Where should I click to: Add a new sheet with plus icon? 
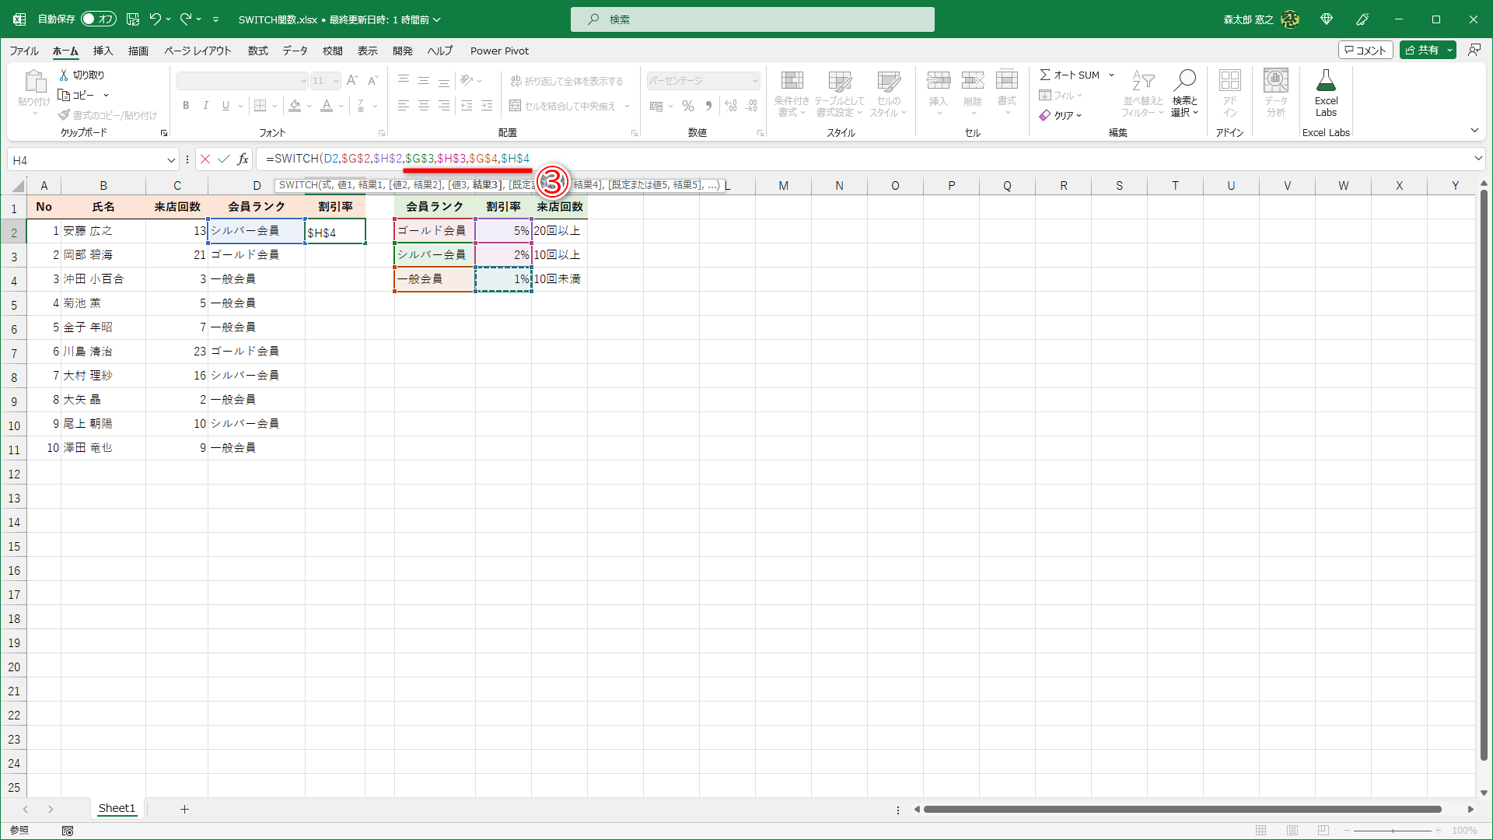[184, 810]
